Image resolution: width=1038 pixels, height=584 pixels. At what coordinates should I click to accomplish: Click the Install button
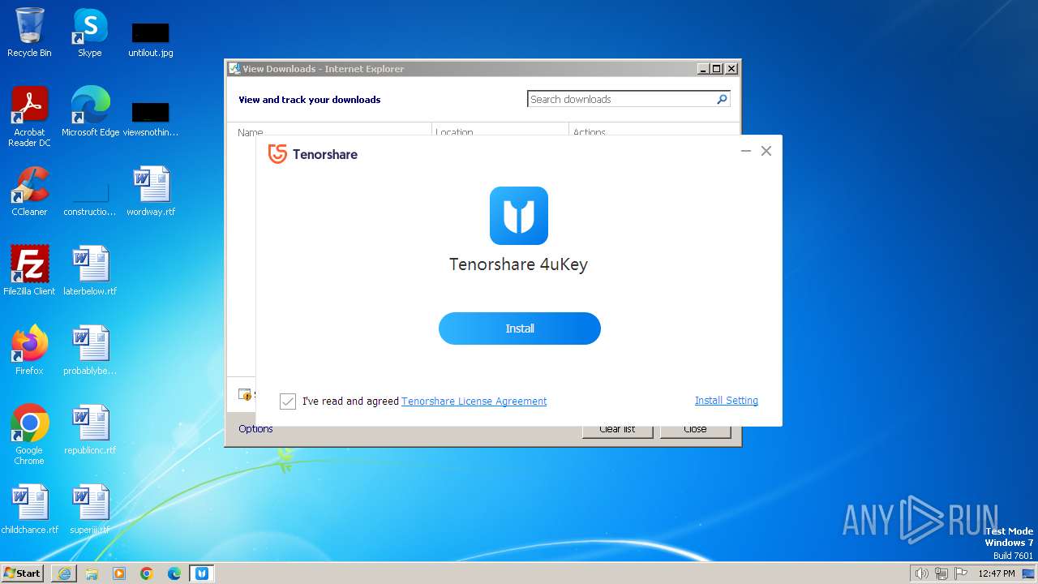pos(520,328)
